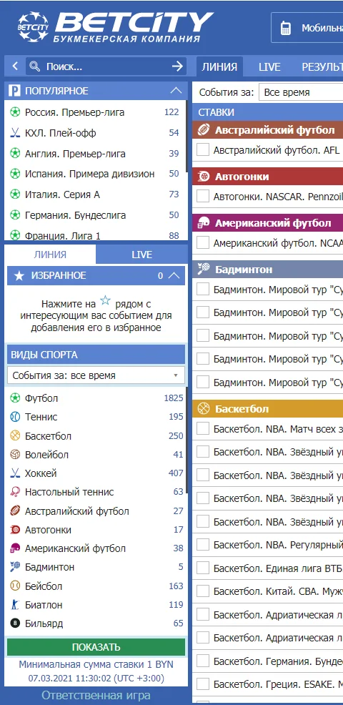Screen dimensions: 343x705
Task: Open Ответственная игра link
Action: point(96,695)
